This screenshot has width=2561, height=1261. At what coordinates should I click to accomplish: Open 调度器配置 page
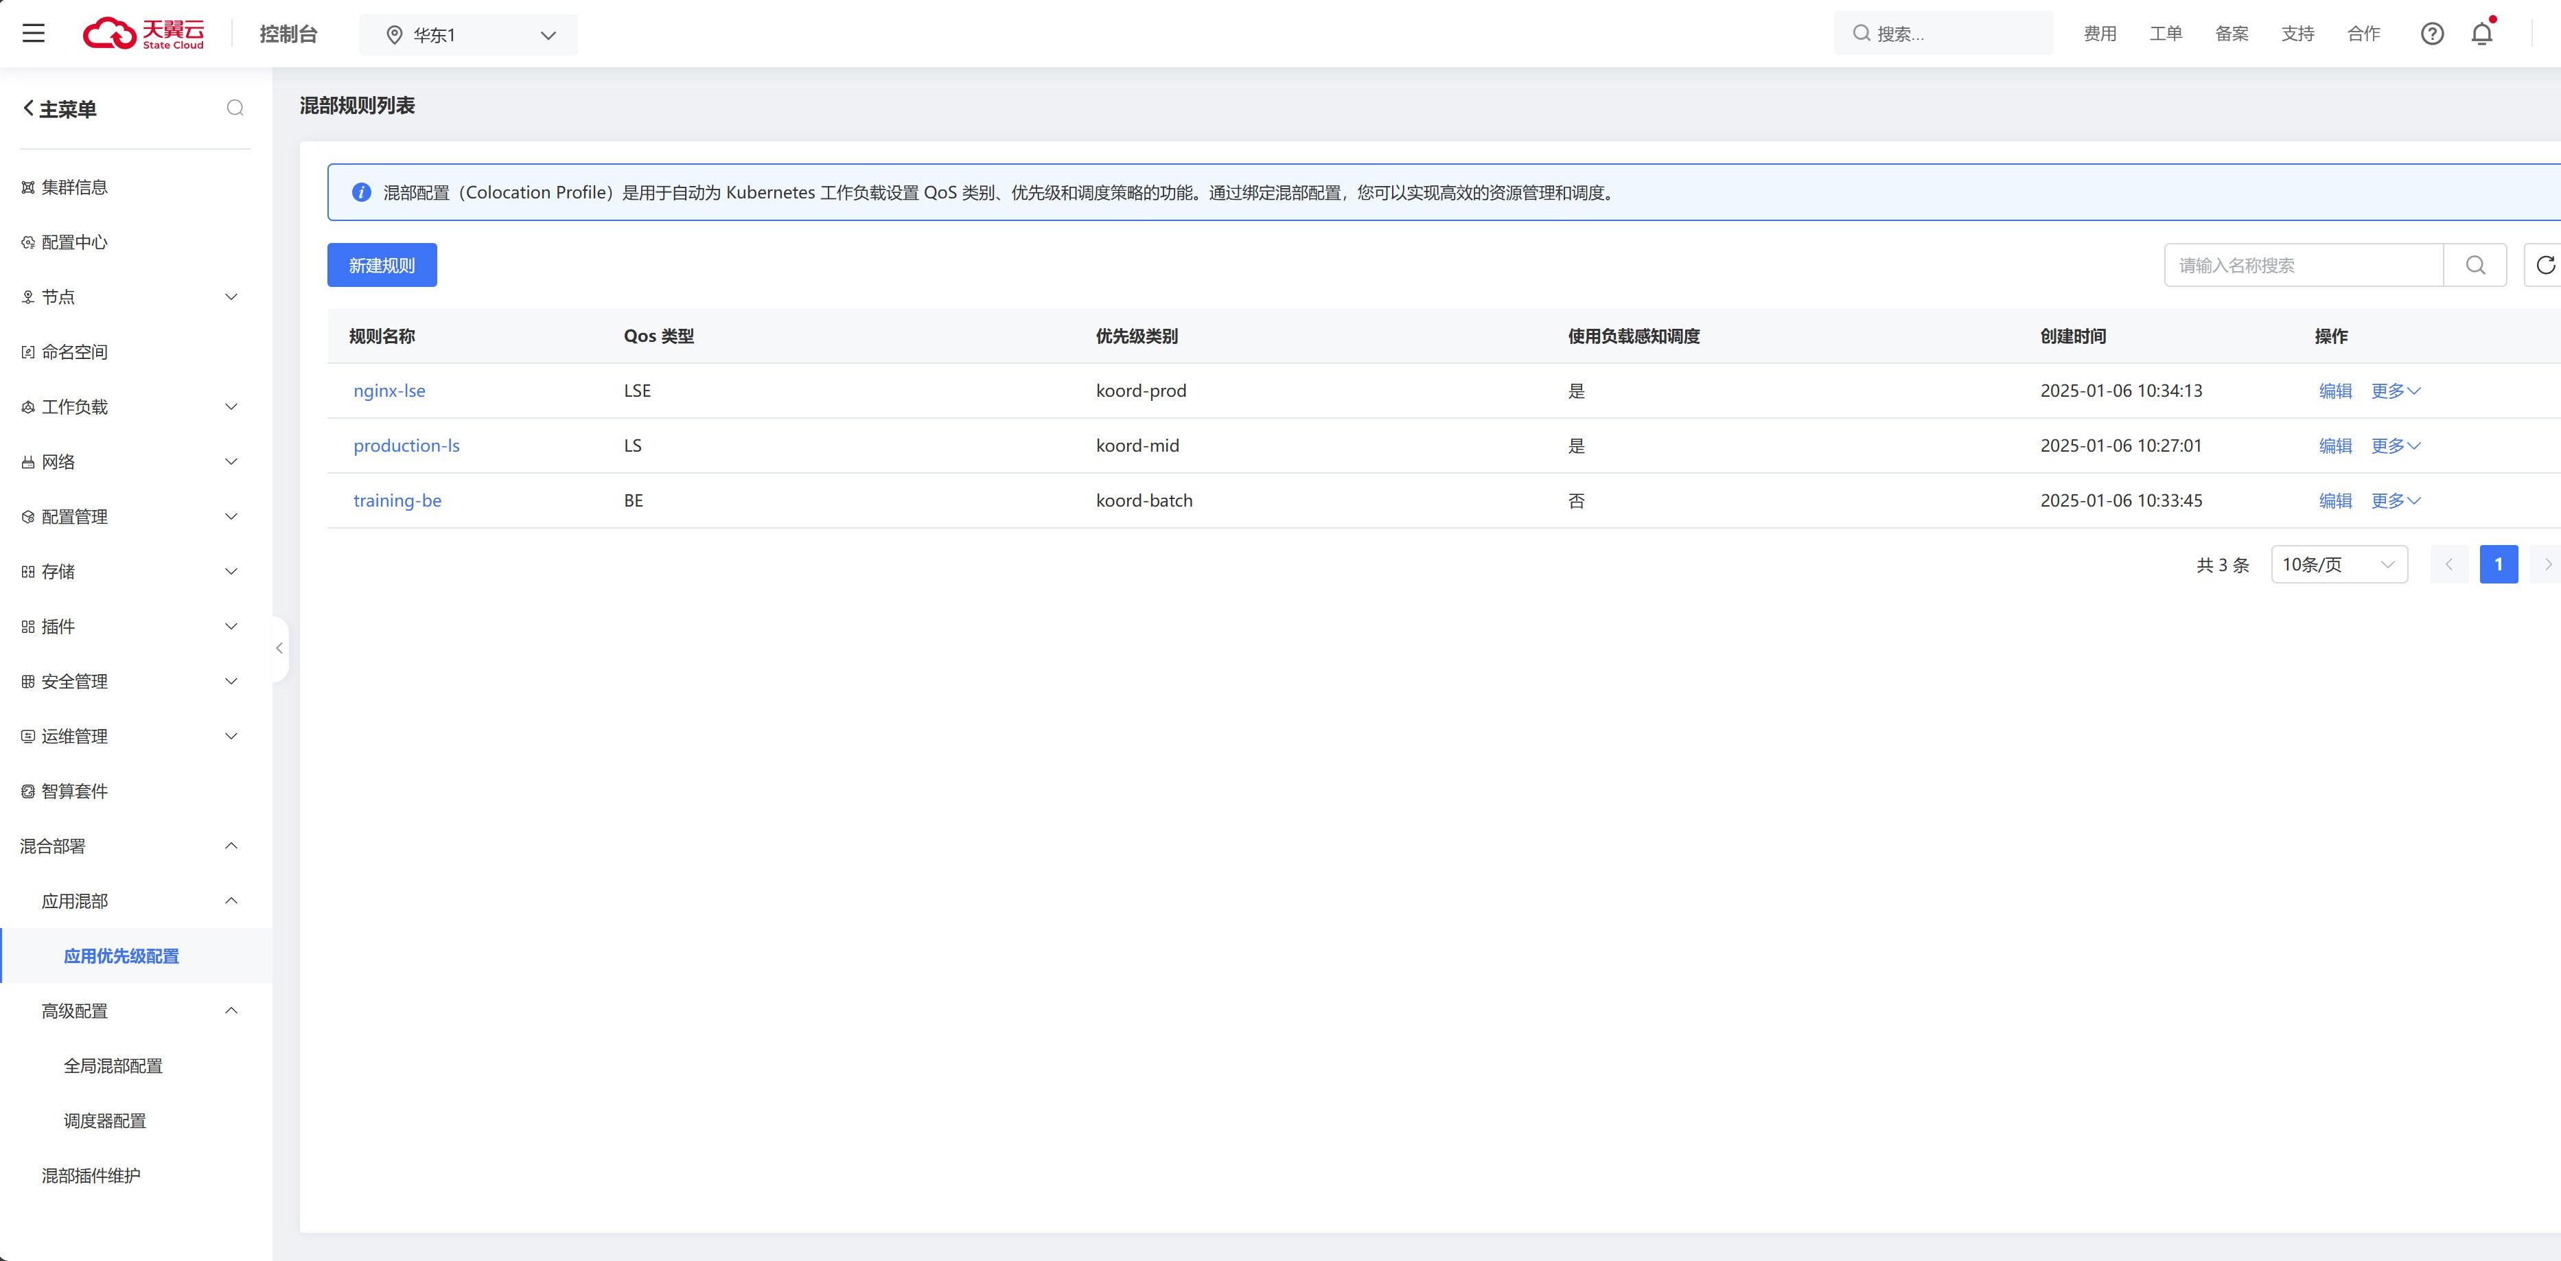pos(106,1121)
